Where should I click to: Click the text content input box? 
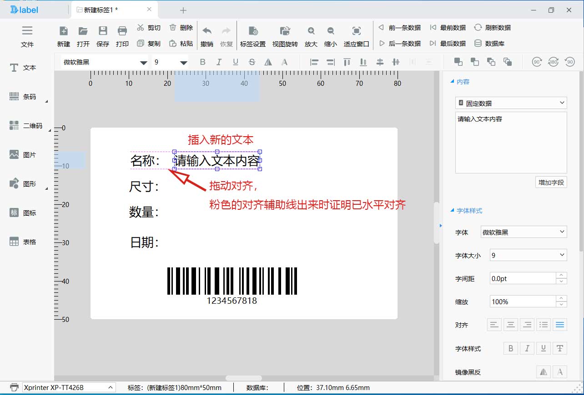pyautogui.click(x=511, y=143)
